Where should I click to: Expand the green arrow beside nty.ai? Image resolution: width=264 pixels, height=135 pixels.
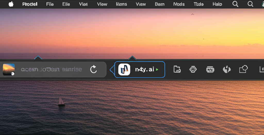tap(157, 70)
